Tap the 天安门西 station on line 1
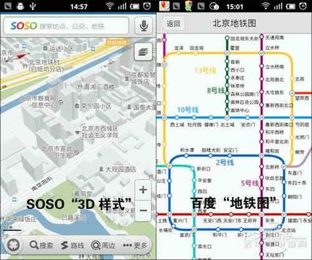 (211, 214)
